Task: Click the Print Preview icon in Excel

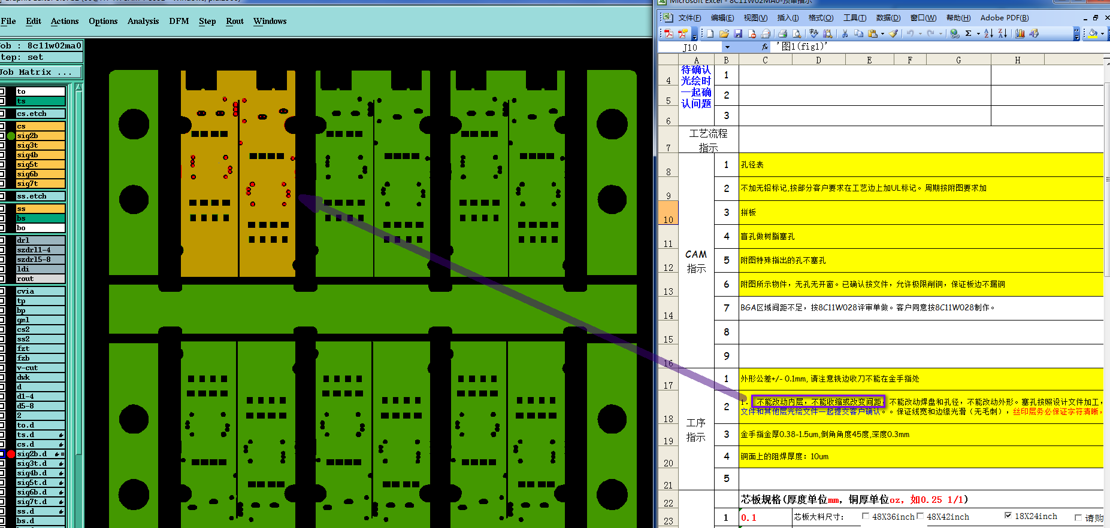Action: 797,33
